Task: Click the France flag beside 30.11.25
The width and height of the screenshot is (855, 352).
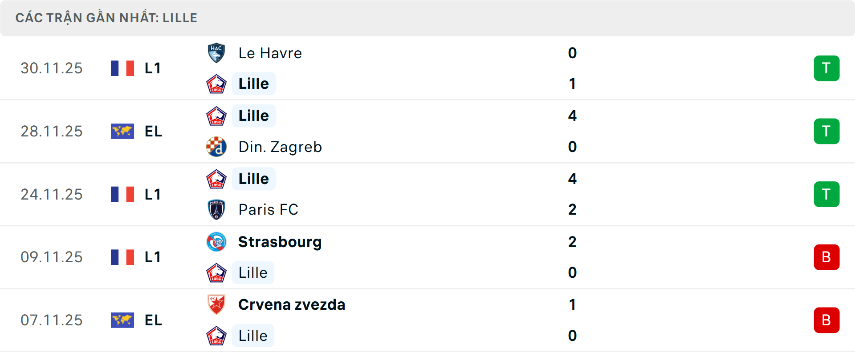Action: (x=122, y=68)
